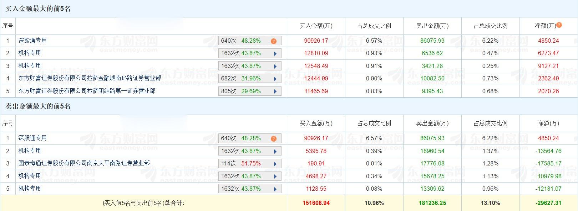Open 东方财富证券拉萨团结路第一证券营业部 link

click(x=87, y=91)
